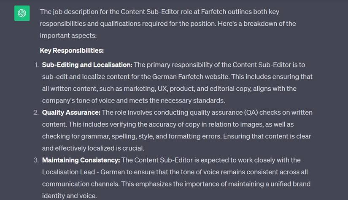The image size is (348, 200).
Task: Click the "Quality Assurance:" bold label
Action: pyautogui.click(x=71, y=113)
